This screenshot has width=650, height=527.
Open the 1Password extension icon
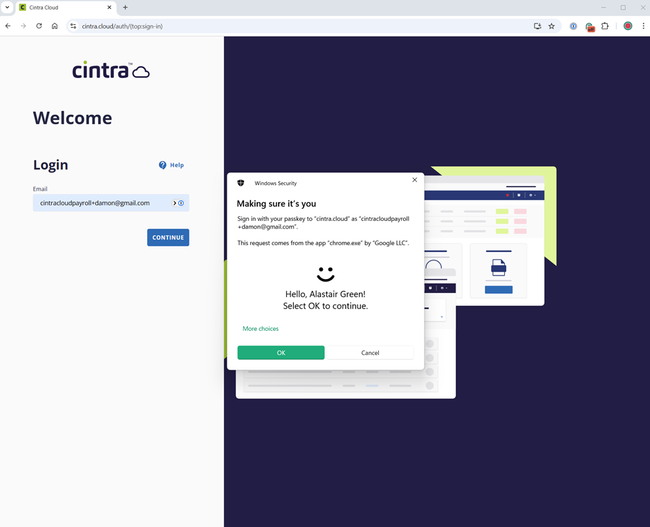[573, 26]
